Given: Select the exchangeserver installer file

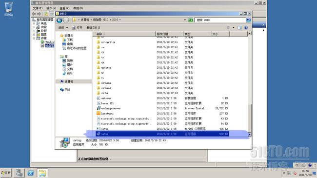Looking at the screenshot, I should [x=111, y=108].
